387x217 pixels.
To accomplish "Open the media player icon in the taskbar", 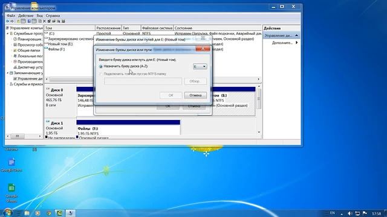I will click(x=37, y=213).
